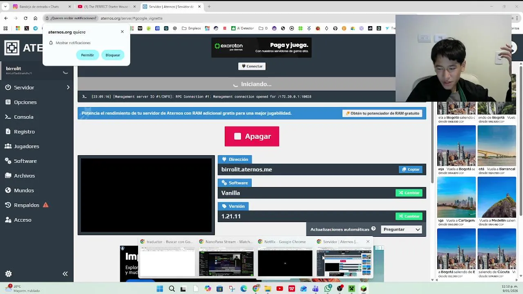Collapse the sidebar with the double chevron
The width and height of the screenshot is (523, 294).
click(65, 274)
